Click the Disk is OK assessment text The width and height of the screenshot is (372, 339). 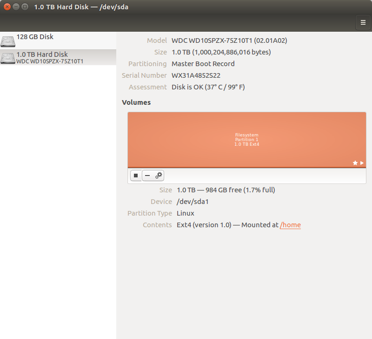[208, 87]
